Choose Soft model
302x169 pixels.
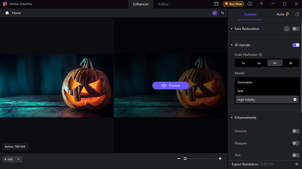pos(267,91)
